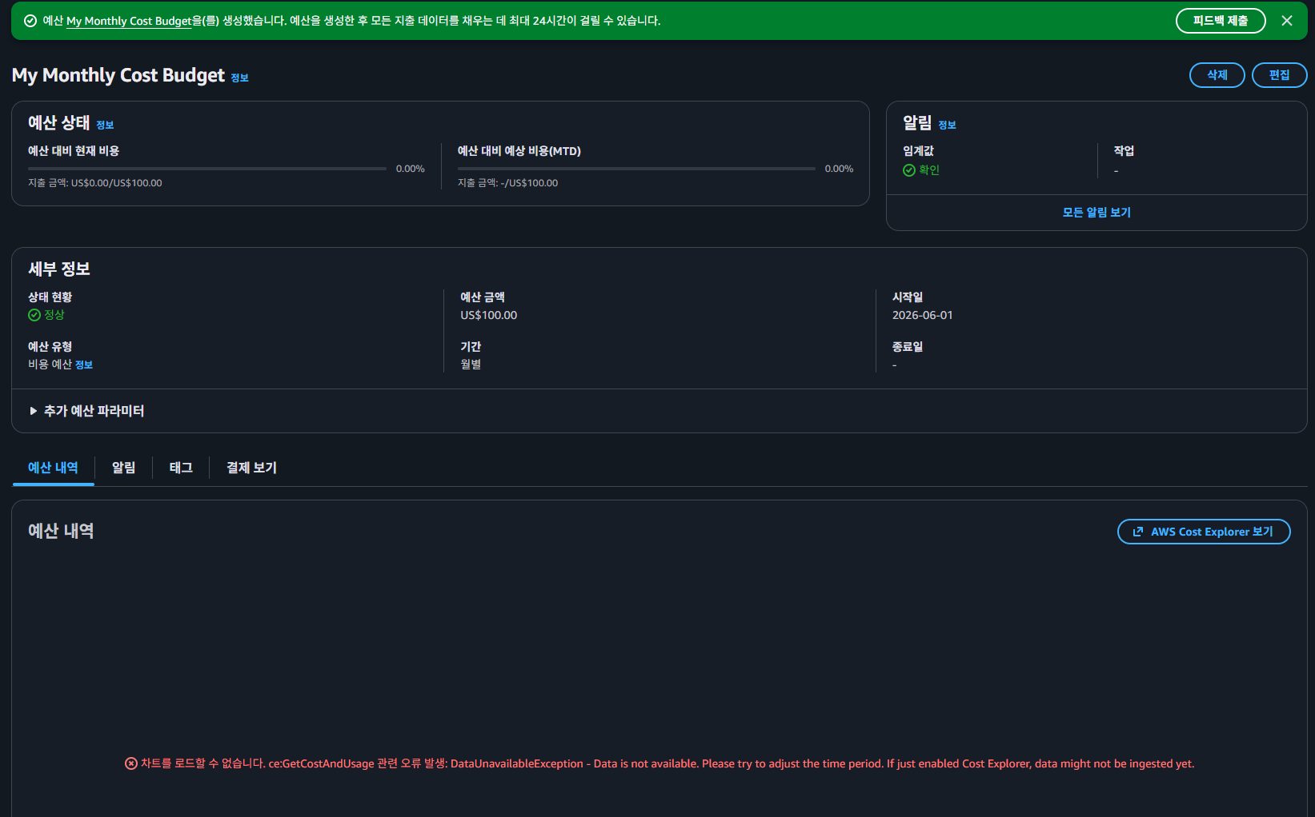The height and width of the screenshot is (817, 1315).
Task: Open 정보 link beside My Monthly Cost Budget title
Action: coord(240,78)
